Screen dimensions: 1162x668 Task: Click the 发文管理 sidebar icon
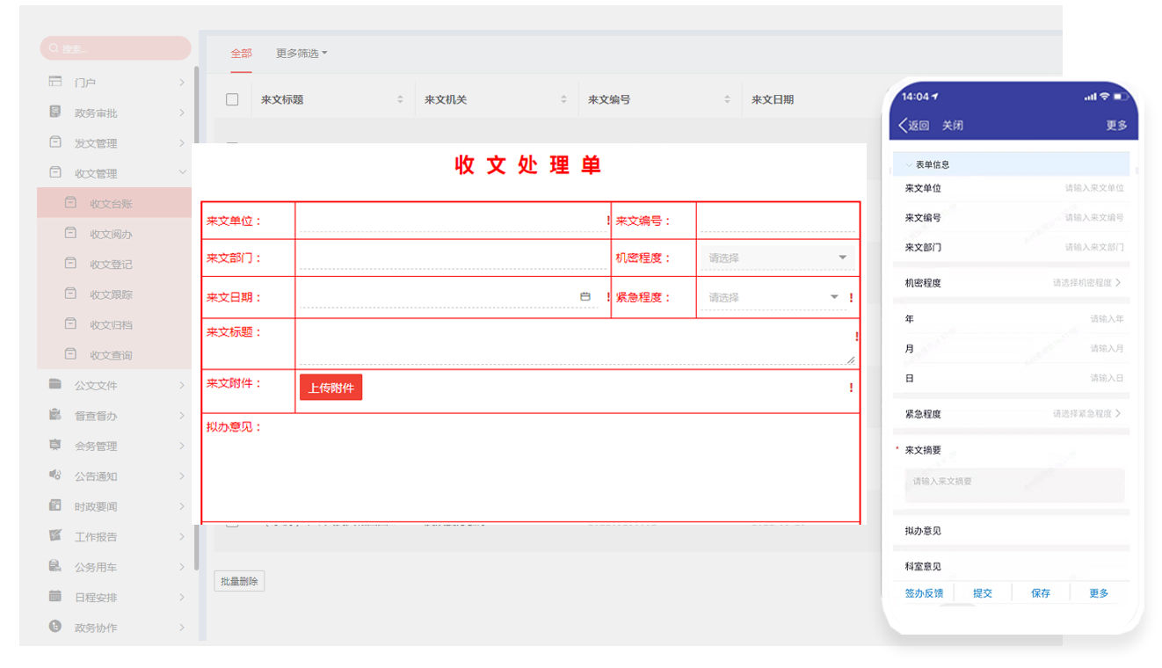click(x=55, y=142)
